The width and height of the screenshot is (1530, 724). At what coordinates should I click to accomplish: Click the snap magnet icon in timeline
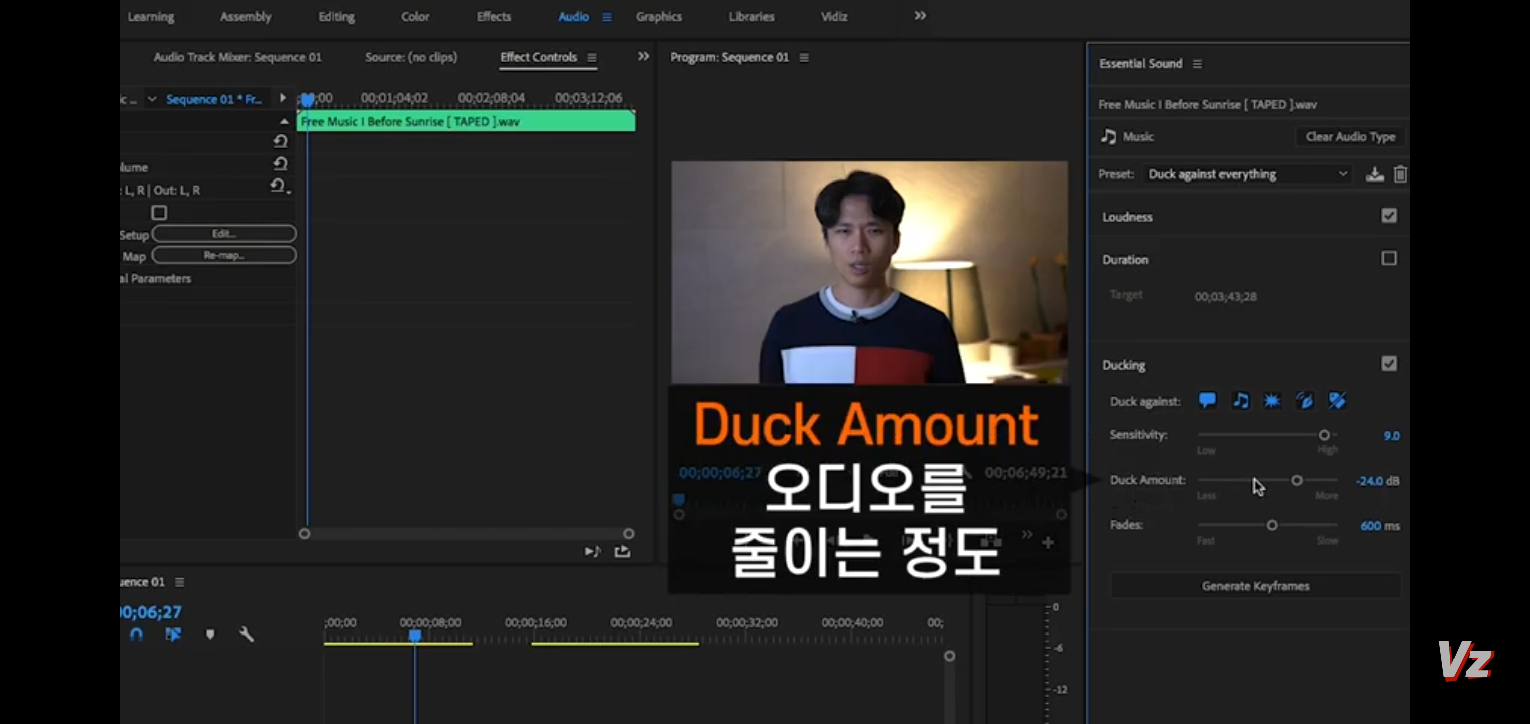click(x=136, y=635)
